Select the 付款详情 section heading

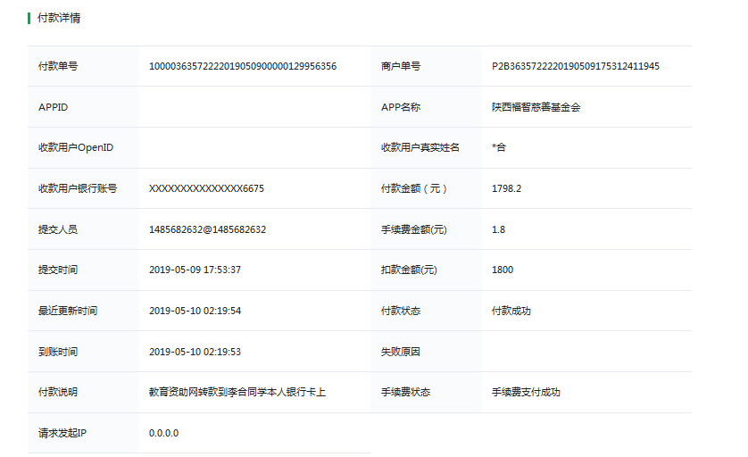click(x=59, y=18)
